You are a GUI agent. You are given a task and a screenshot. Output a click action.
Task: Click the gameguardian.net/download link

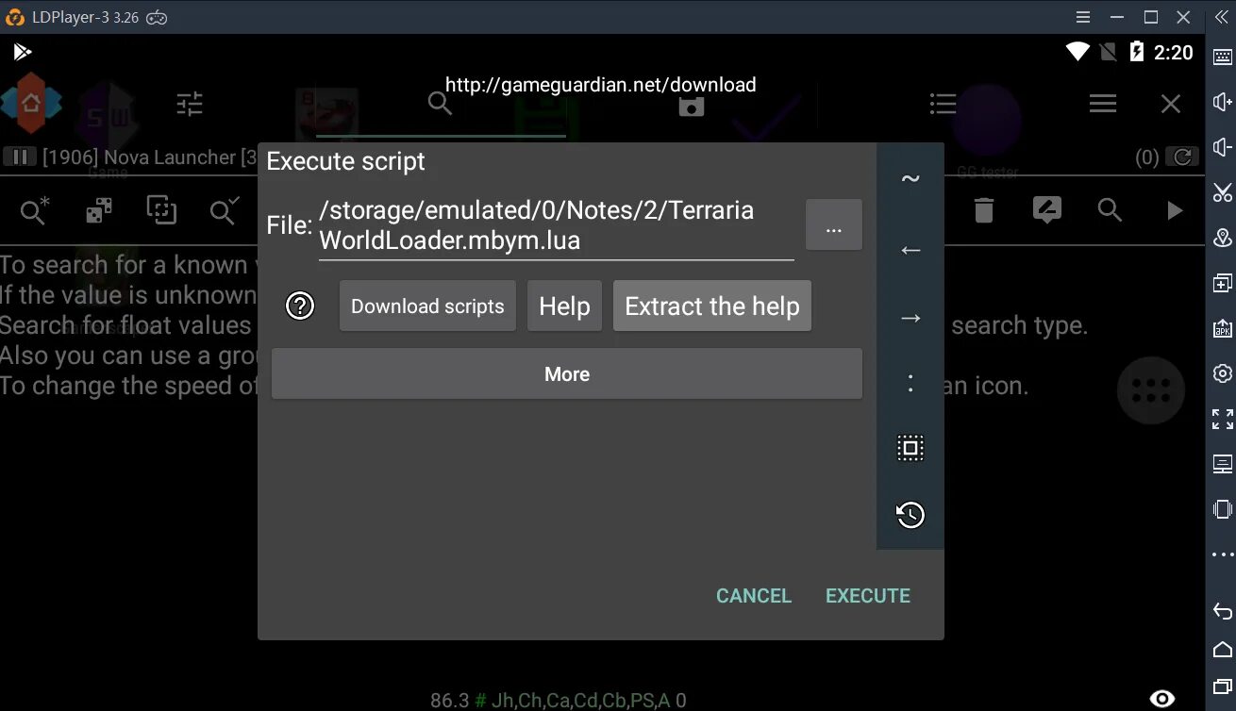[x=600, y=85]
